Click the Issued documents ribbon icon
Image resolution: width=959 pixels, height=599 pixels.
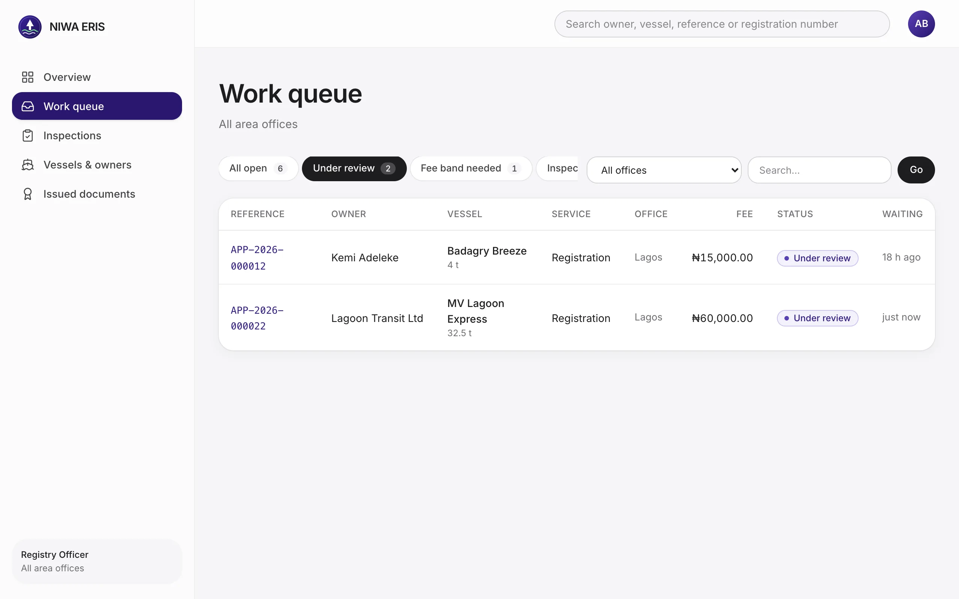27,194
